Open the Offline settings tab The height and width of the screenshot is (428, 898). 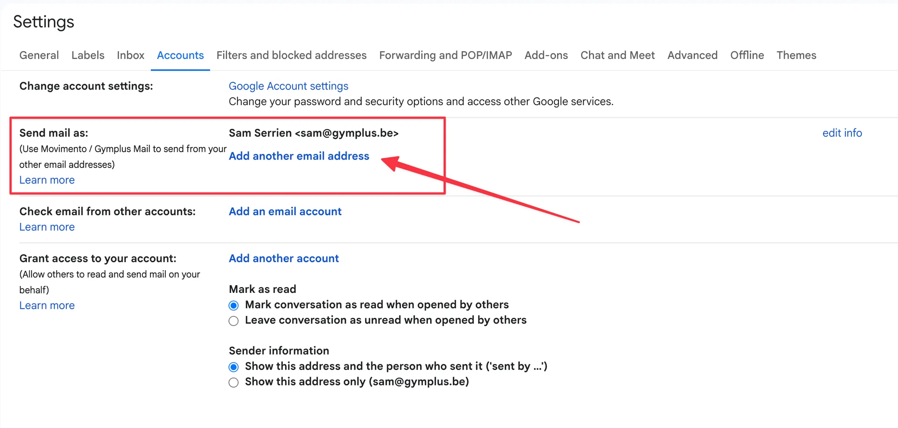[x=747, y=55]
